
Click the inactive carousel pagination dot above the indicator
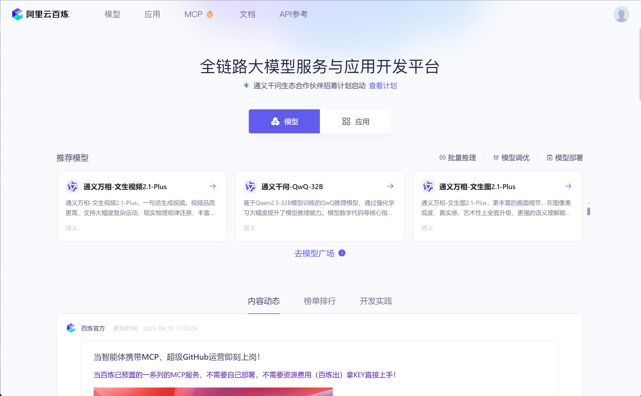tap(589, 203)
